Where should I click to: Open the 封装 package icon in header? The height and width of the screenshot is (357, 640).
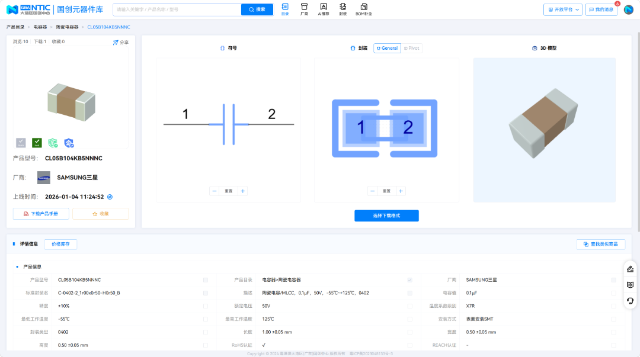(x=343, y=9)
